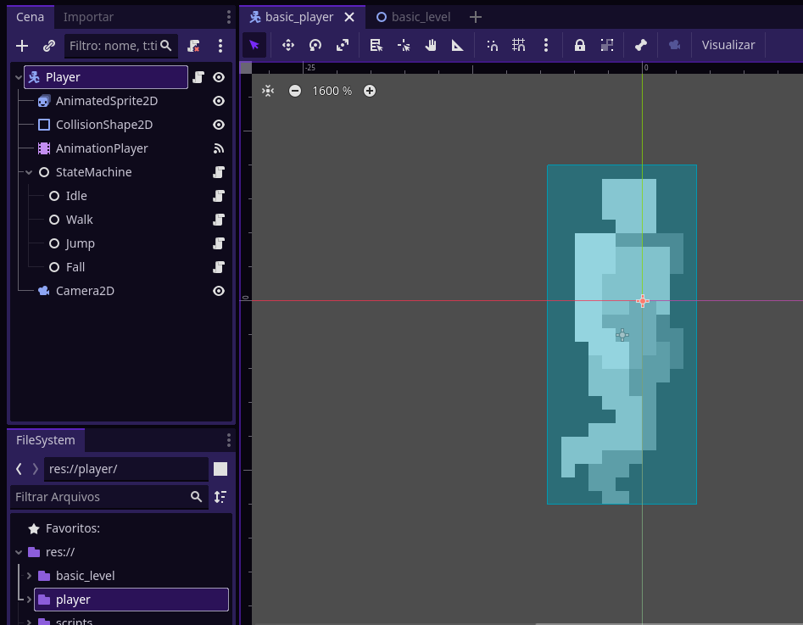This screenshot has width=803, height=625.
Task: Select the Scale mode tool
Action: 343,45
